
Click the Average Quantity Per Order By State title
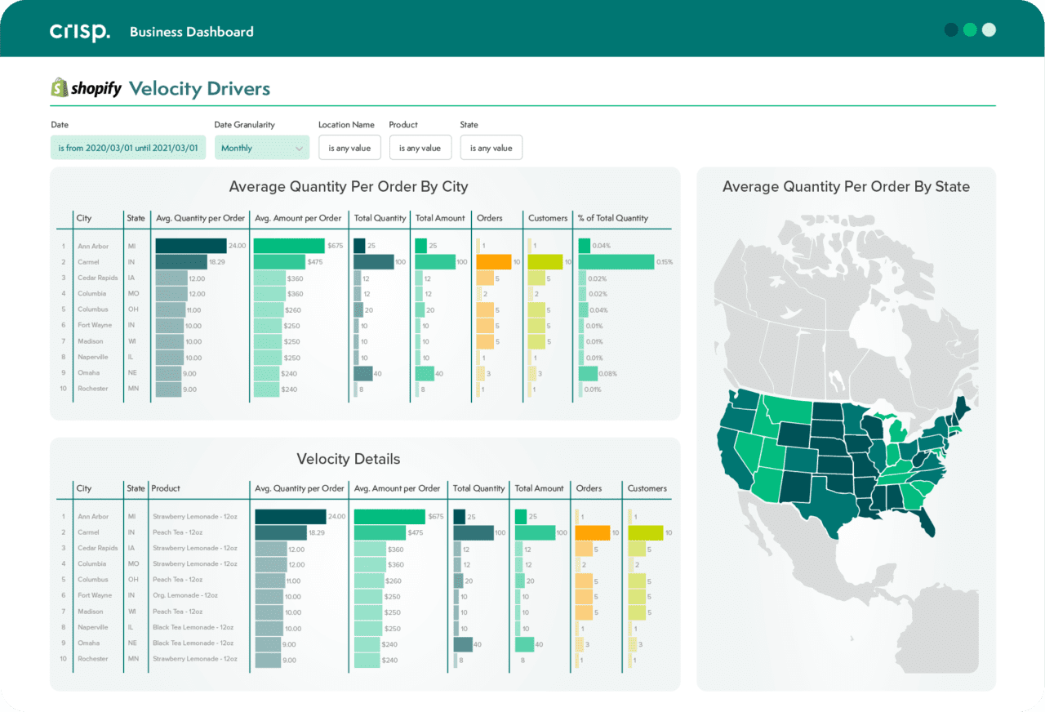click(846, 186)
